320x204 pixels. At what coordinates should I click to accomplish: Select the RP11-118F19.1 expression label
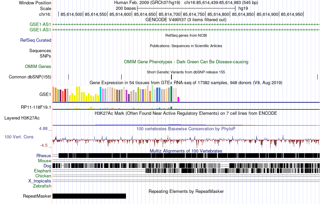click(36, 107)
